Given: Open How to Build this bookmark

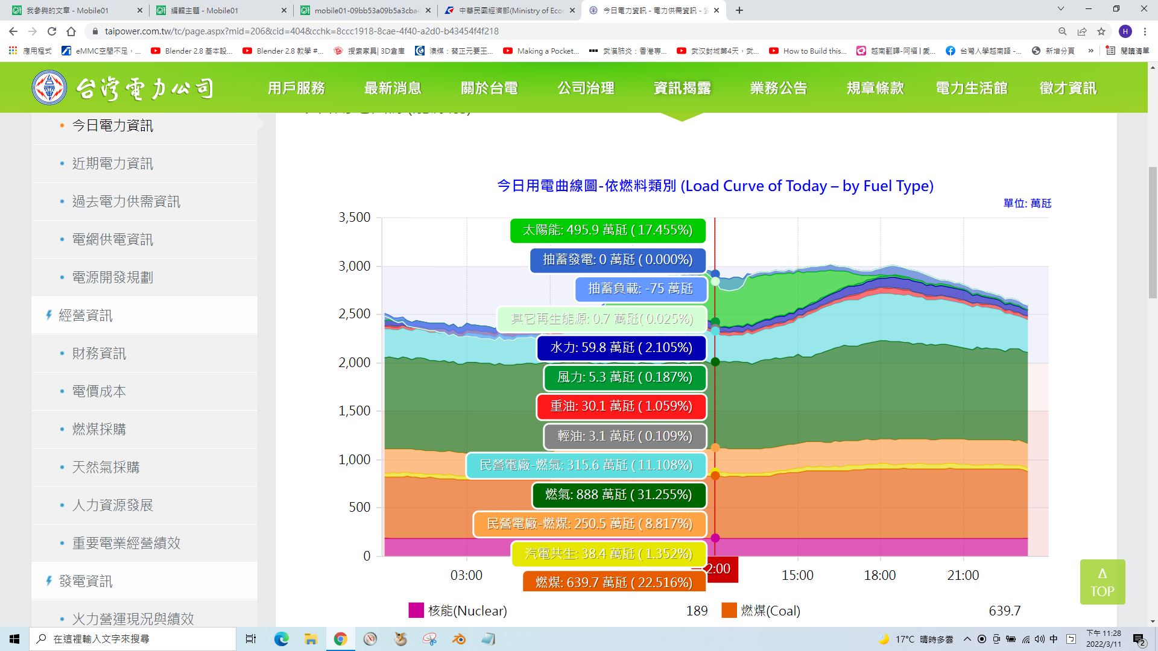Looking at the screenshot, I should pyautogui.click(x=808, y=51).
